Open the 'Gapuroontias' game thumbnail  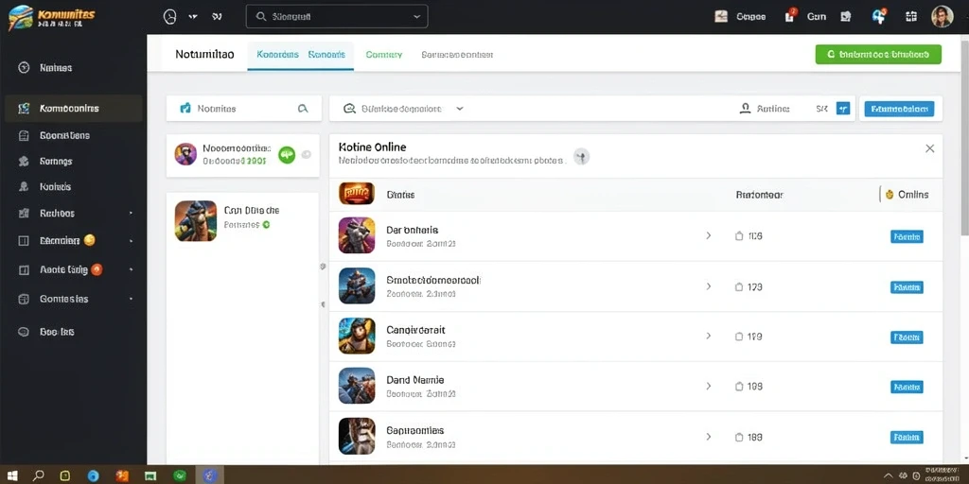point(357,436)
